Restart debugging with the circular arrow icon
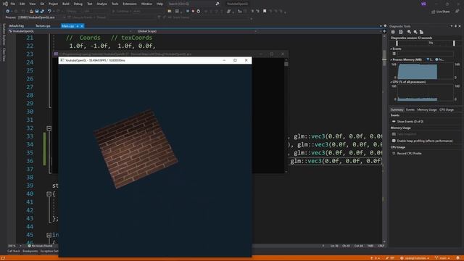 click(x=199, y=12)
